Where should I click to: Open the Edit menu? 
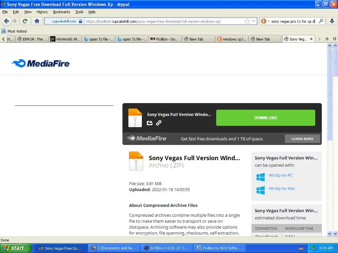coord(16,12)
